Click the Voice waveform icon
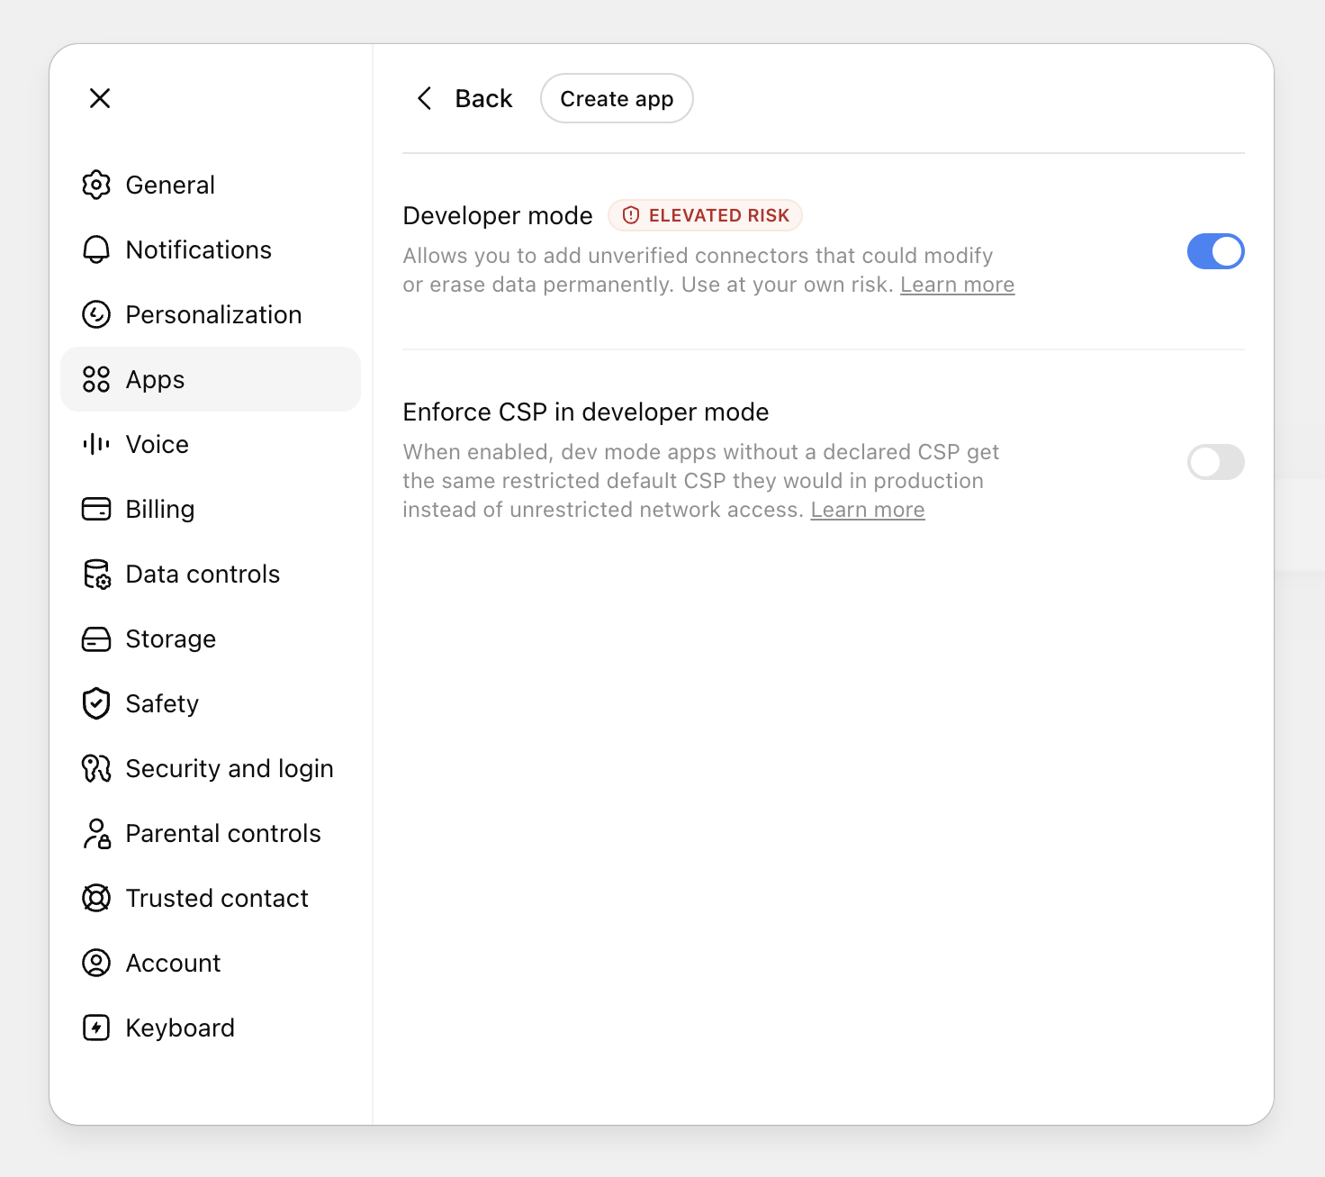 [x=96, y=444]
